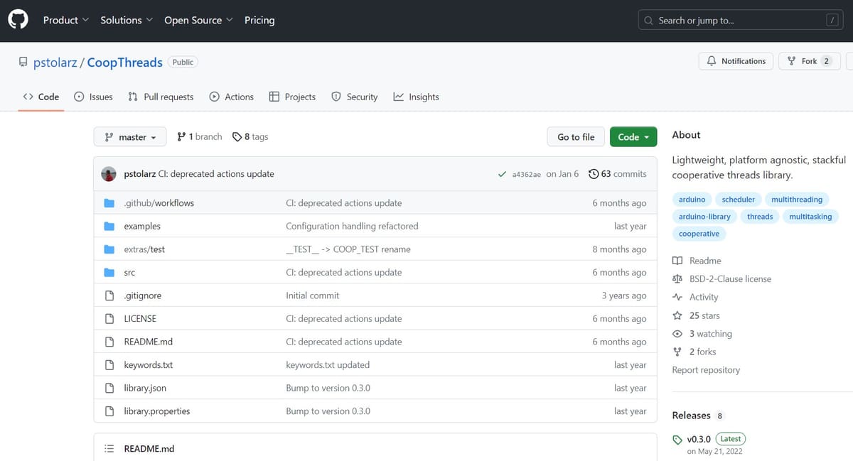Click the Fork button
853x461 pixels.
(x=810, y=61)
